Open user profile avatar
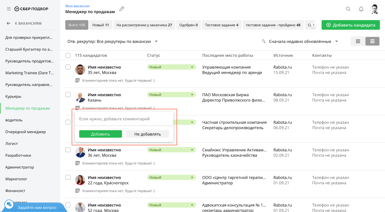The image size is (385, 212). tap(375, 9)
